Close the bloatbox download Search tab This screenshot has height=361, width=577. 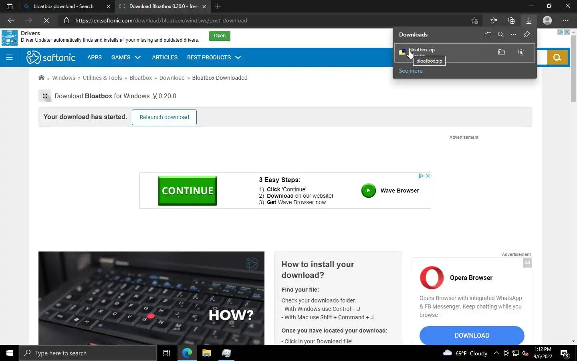click(108, 6)
